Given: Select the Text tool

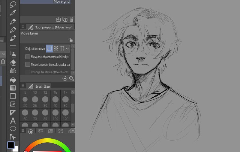Looking at the screenshot, I should pyautogui.click(x=13, y=121).
